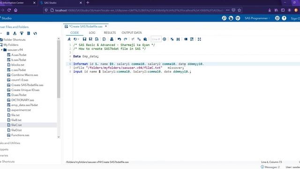This screenshot has width=300, height=169.
Task: Expand the Libraries section
Action: click(x=4, y=155)
